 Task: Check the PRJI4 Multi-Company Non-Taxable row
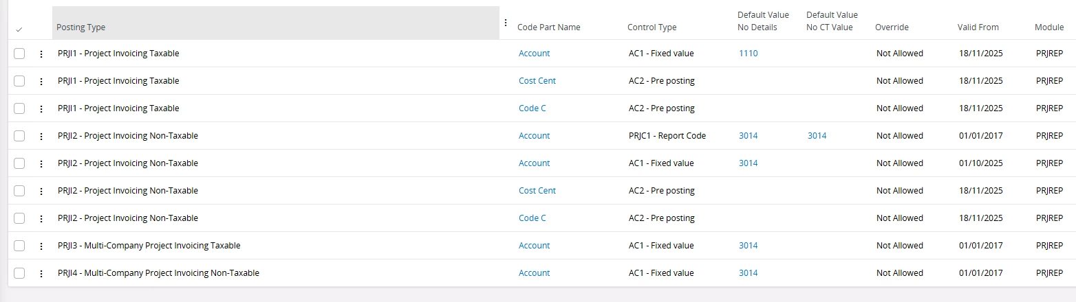click(19, 273)
